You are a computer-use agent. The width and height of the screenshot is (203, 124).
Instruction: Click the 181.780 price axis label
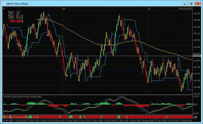click(x=197, y=67)
